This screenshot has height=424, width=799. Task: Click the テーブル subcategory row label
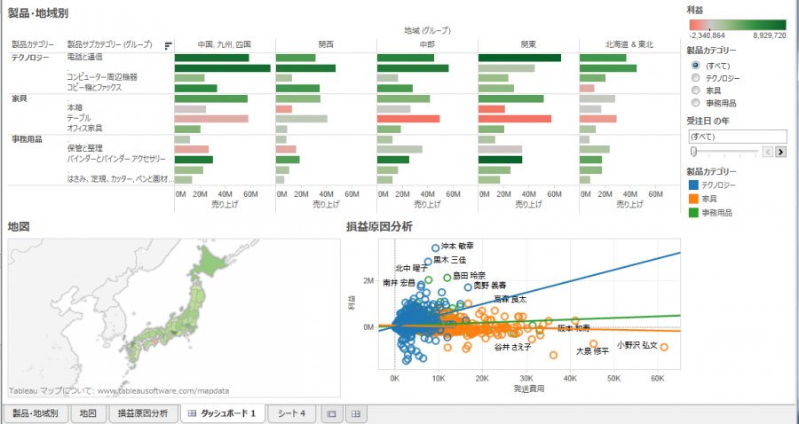click(78, 118)
